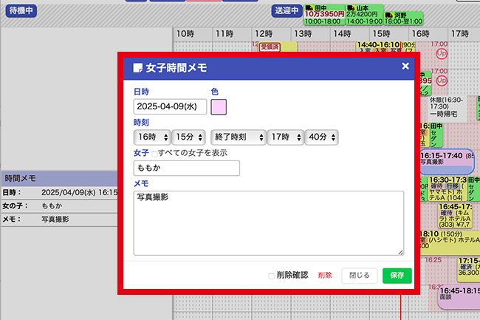The width and height of the screenshot is (480, 320).
Task: Open the start minute 15分 dropdown
Action: pos(188,137)
